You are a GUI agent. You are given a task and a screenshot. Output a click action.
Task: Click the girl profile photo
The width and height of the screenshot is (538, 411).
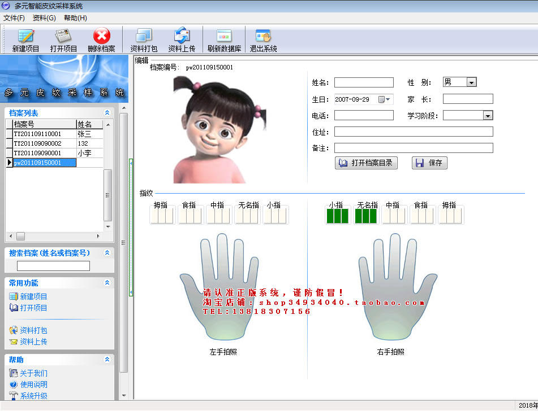point(219,129)
